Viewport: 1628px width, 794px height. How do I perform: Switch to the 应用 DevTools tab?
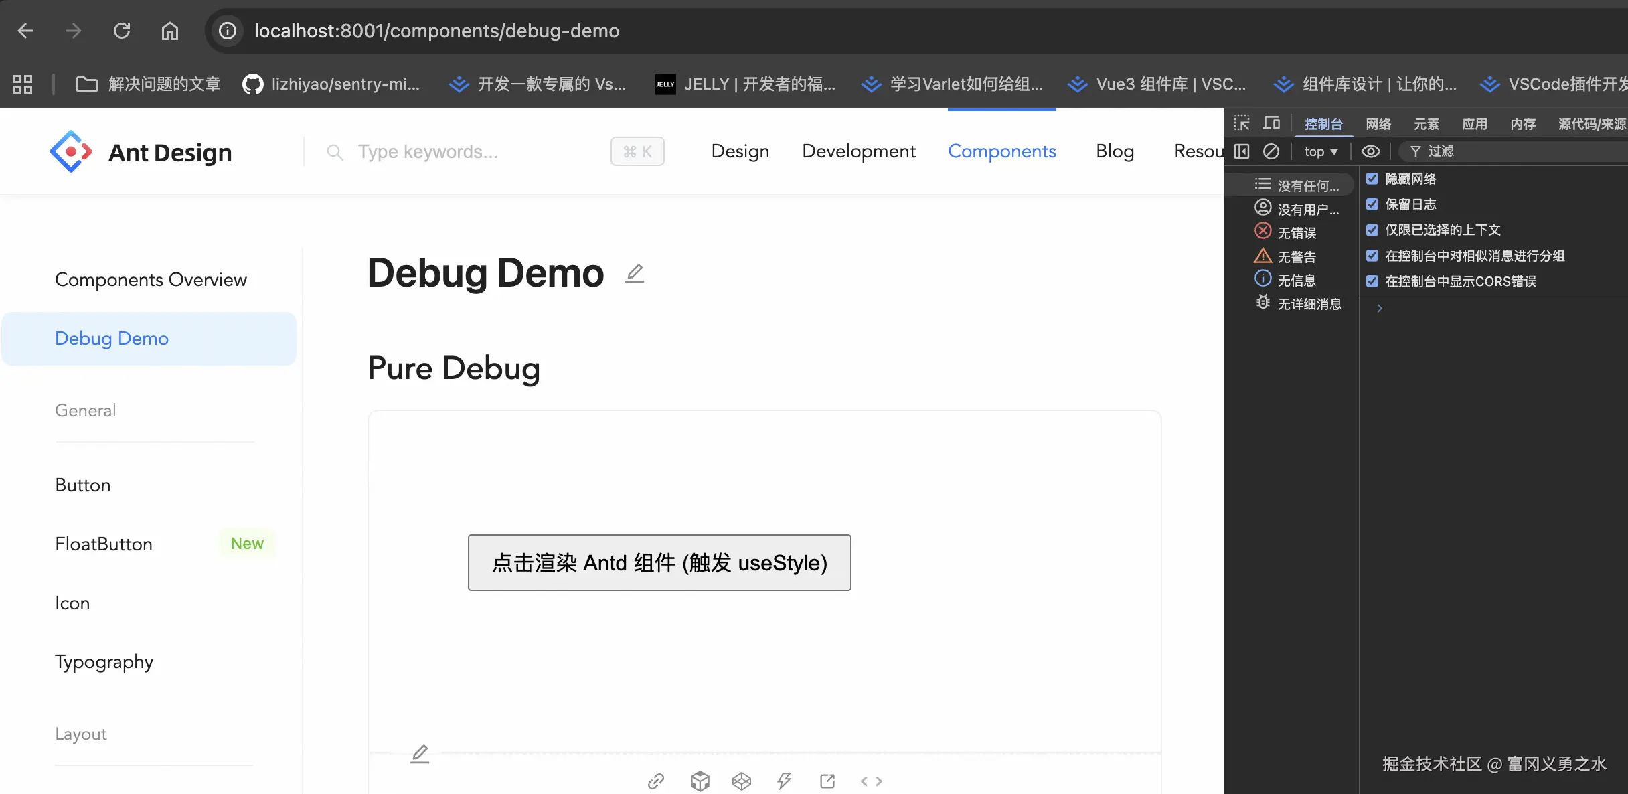pos(1475,124)
